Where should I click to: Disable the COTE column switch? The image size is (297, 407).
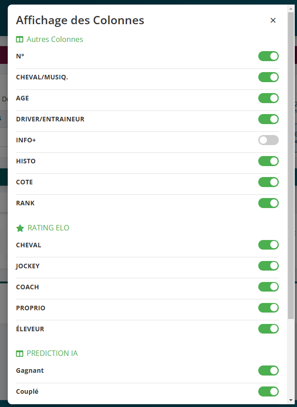[x=268, y=182]
